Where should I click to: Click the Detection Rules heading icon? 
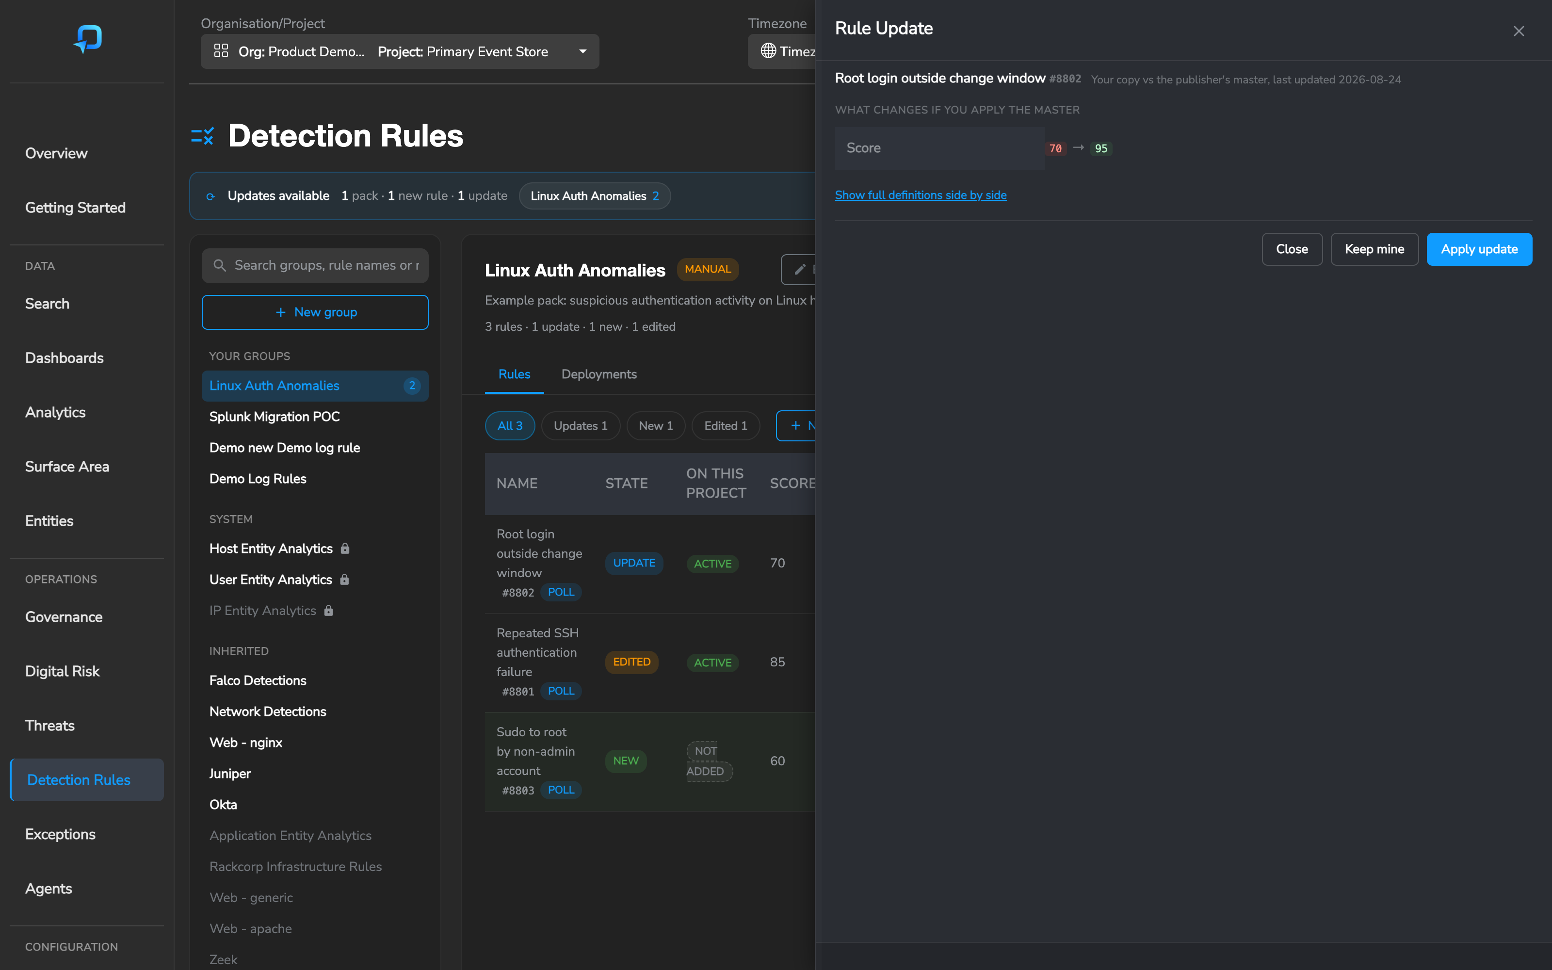[203, 136]
